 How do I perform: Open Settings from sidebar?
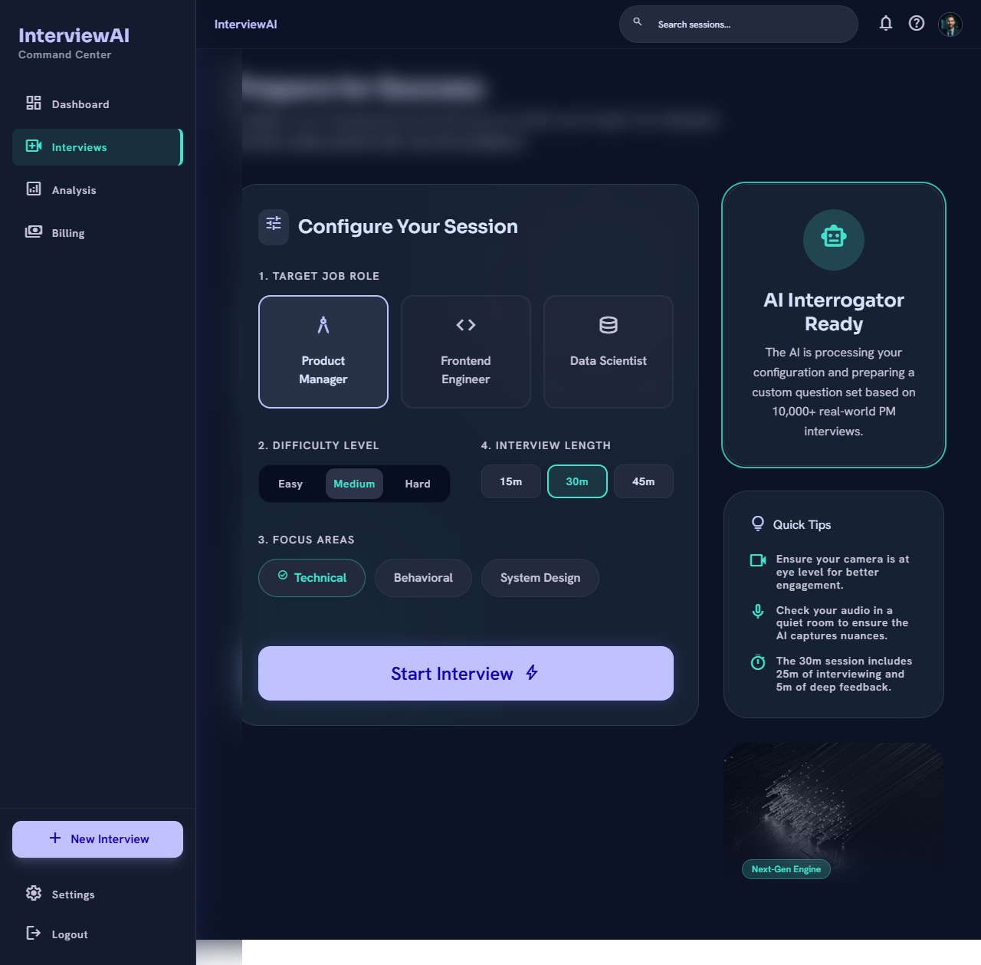click(x=97, y=894)
